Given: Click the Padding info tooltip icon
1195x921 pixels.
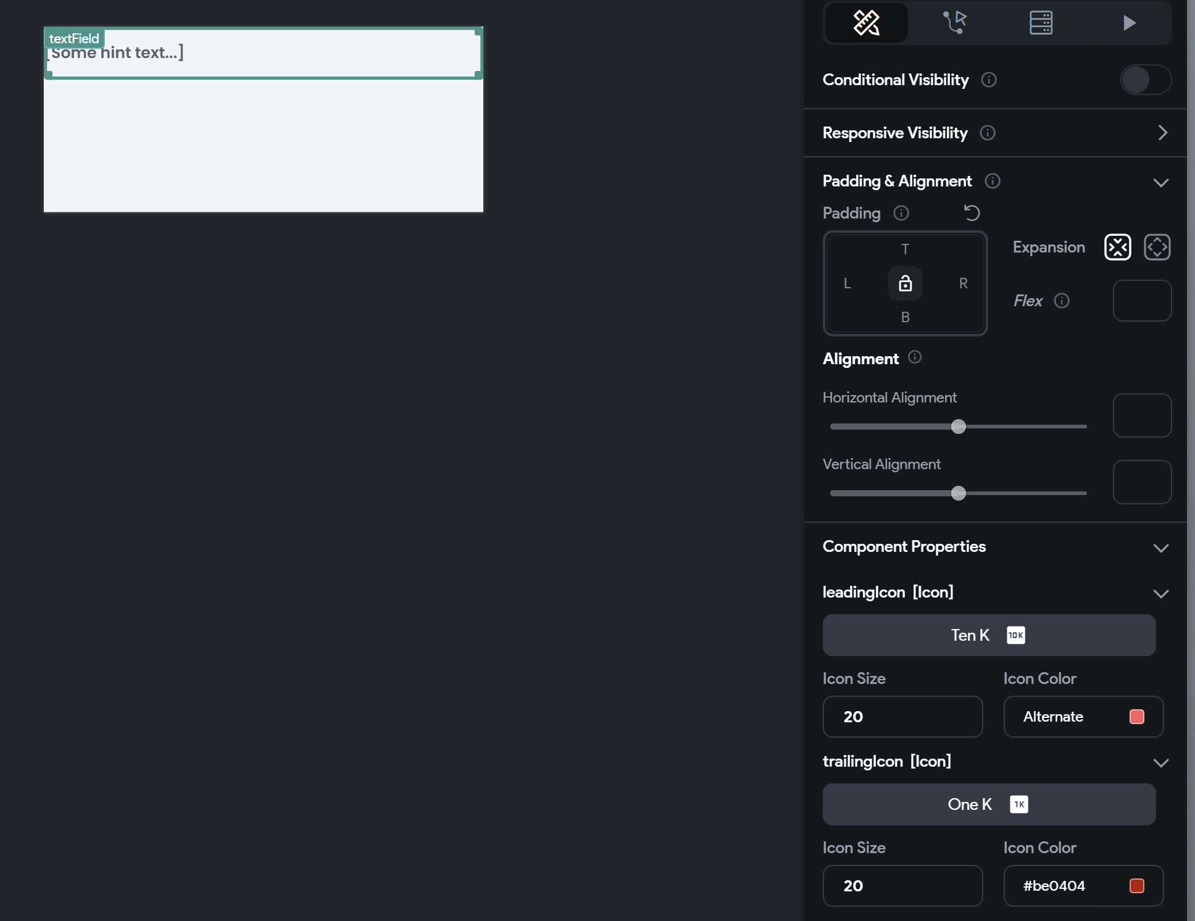Looking at the screenshot, I should tap(901, 213).
